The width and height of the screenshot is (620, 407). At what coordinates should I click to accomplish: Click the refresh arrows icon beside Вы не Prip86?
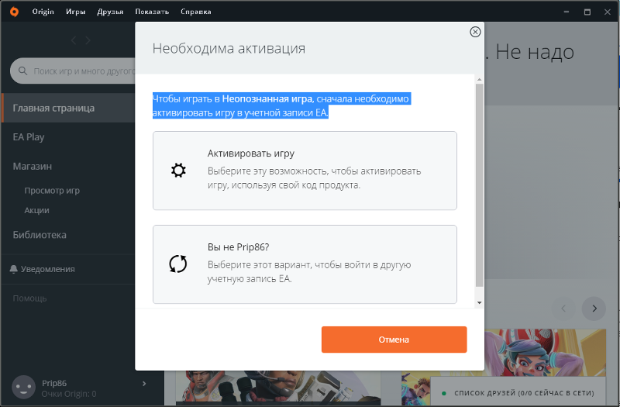pos(178,264)
